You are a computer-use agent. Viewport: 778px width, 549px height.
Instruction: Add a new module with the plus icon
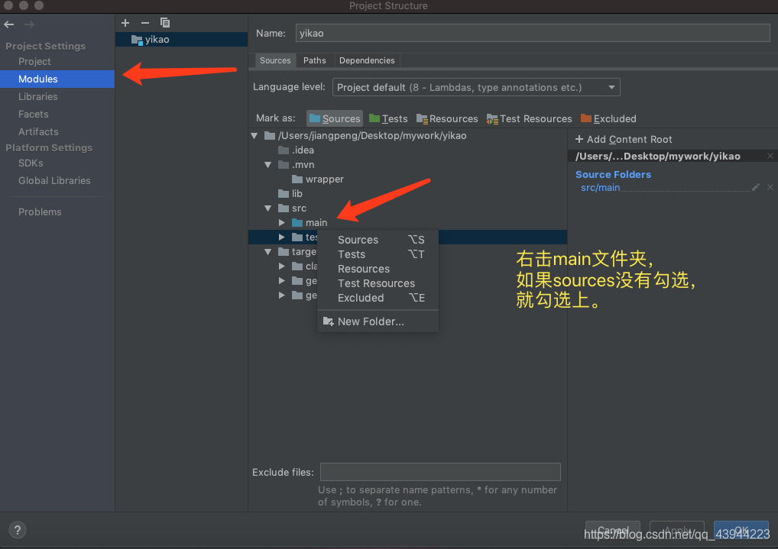click(125, 22)
